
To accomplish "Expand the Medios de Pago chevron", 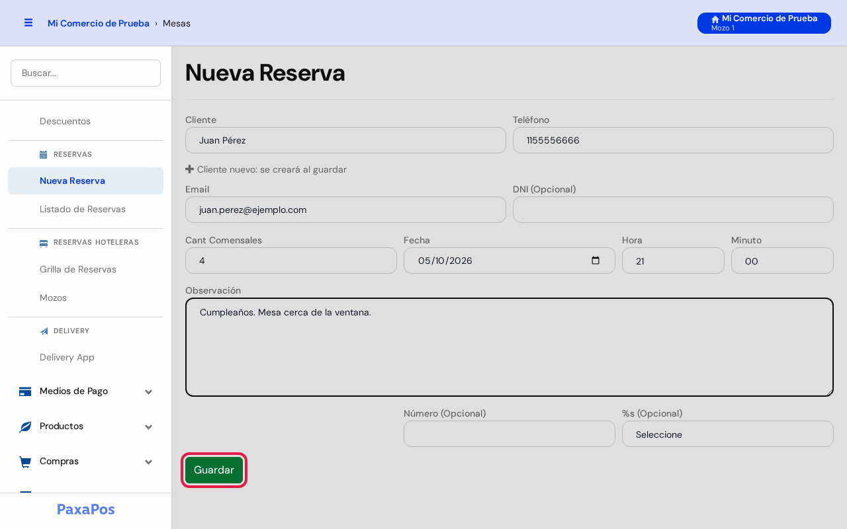I will [149, 392].
